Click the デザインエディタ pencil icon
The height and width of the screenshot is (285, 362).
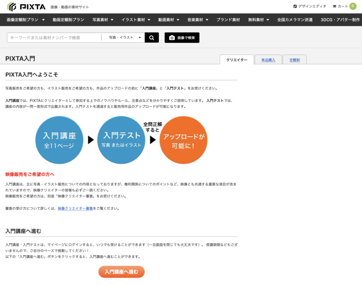point(294,6)
